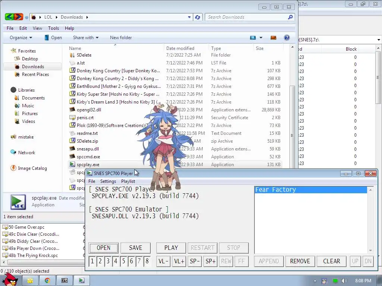This screenshot has width=382, height=286.
Task: Select EarthBound 7z archive icon
Action: pos(72,86)
